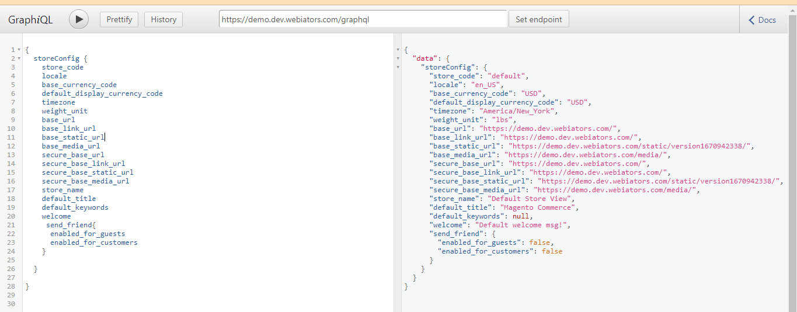Click enabled_for_guests in the query editor
The width and height of the screenshot is (797, 312).
pyautogui.click(x=88, y=234)
